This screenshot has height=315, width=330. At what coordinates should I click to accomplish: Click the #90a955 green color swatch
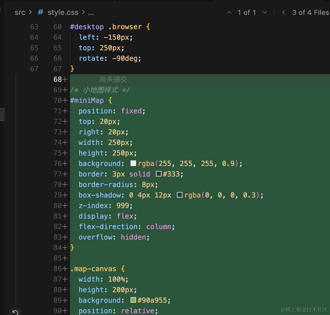pyautogui.click(x=133, y=300)
